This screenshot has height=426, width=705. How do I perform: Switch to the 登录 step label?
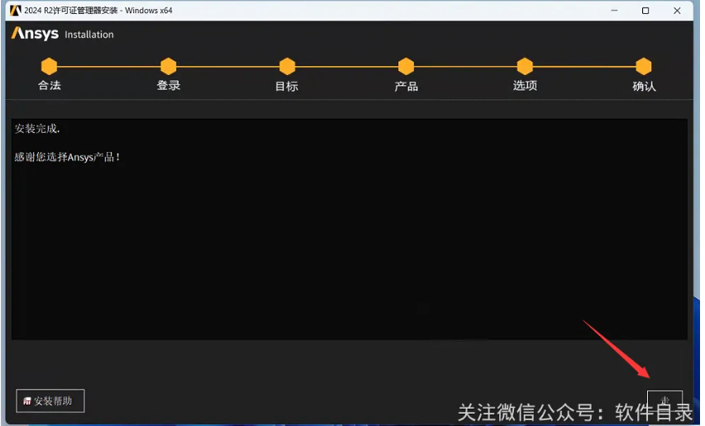click(169, 85)
